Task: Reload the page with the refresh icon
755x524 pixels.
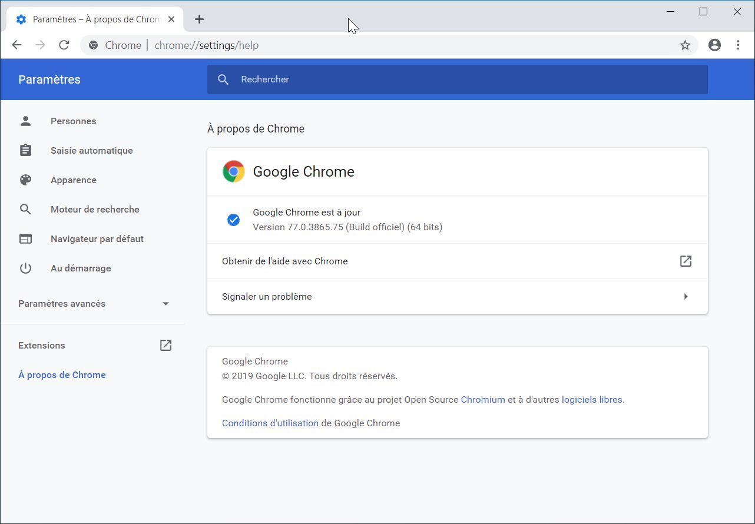Action: point(64,45)
